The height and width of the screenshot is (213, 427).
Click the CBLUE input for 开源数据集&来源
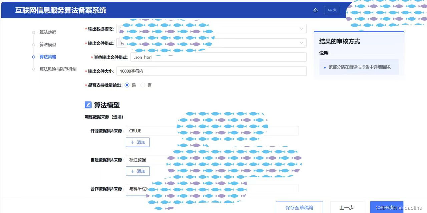point(212,130)
